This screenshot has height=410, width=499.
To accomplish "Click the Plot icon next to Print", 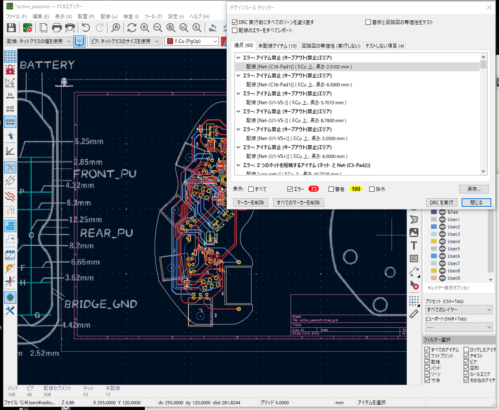I will [x=70, y=28].
